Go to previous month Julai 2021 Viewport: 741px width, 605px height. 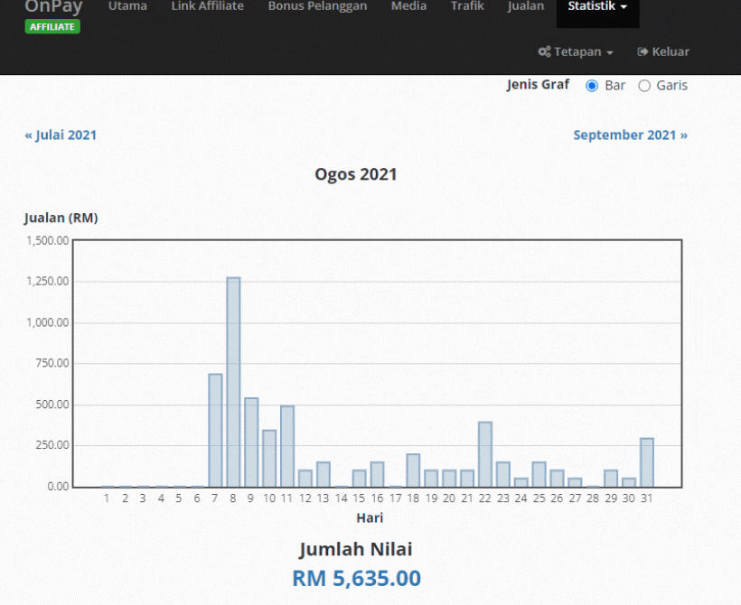click(x=61, y=135)
